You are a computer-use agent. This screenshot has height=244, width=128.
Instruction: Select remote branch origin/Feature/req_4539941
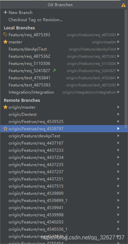36,208
